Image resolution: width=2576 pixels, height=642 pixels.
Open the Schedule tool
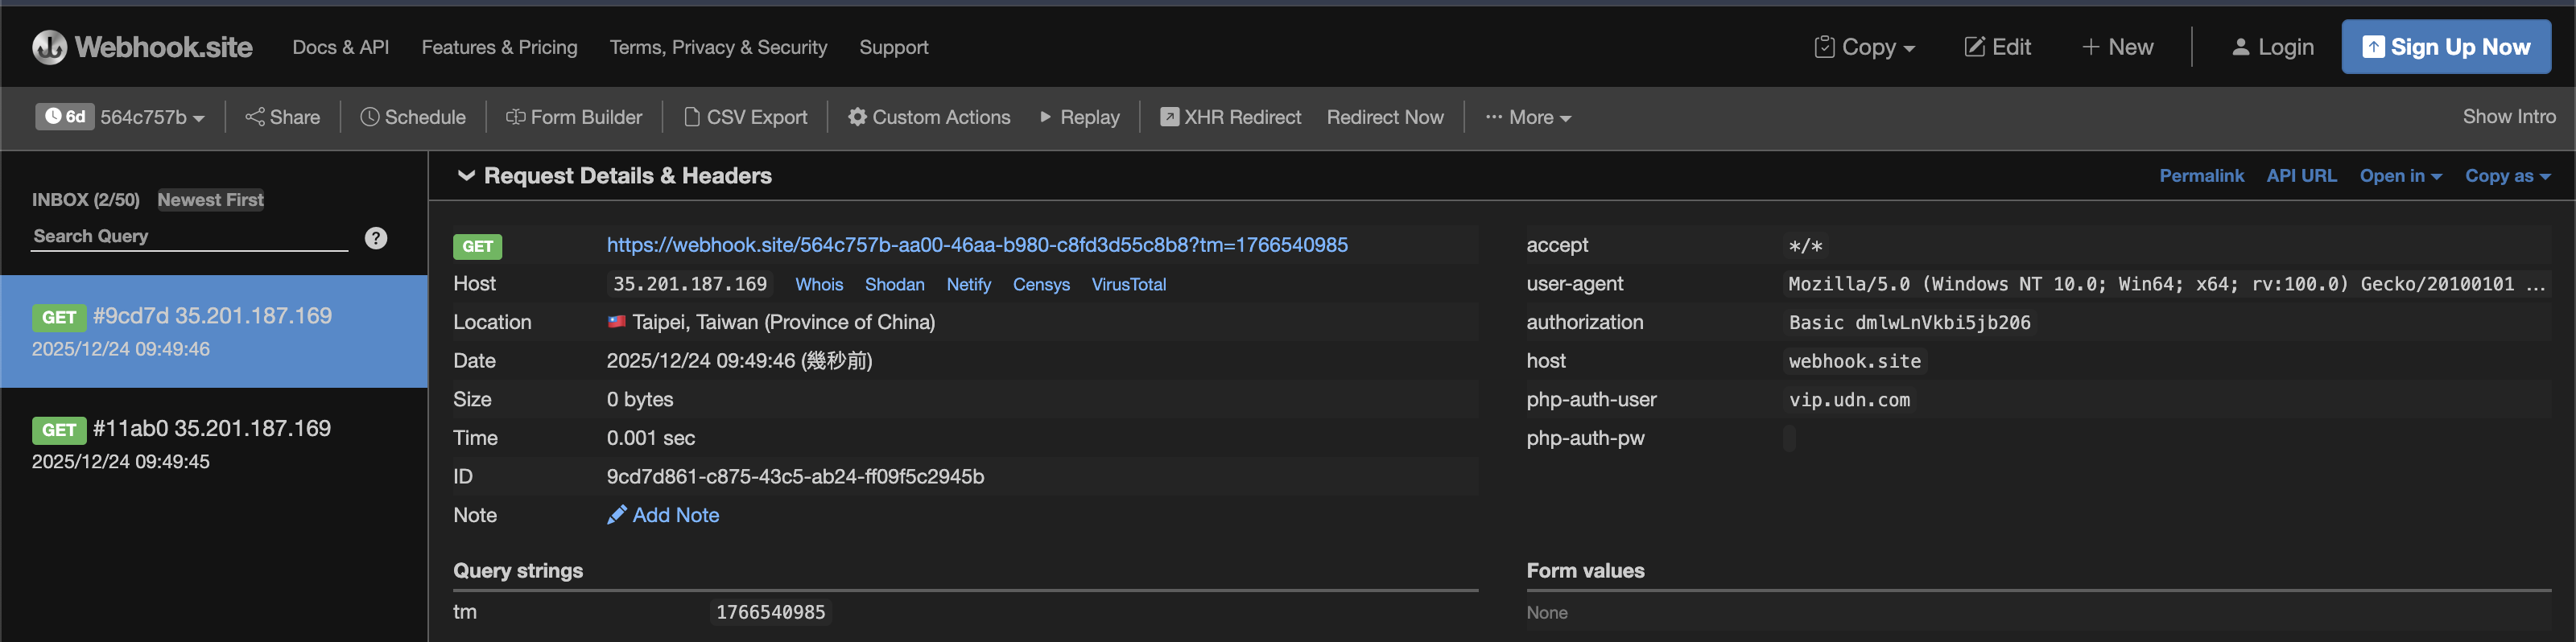pos(413,117)
